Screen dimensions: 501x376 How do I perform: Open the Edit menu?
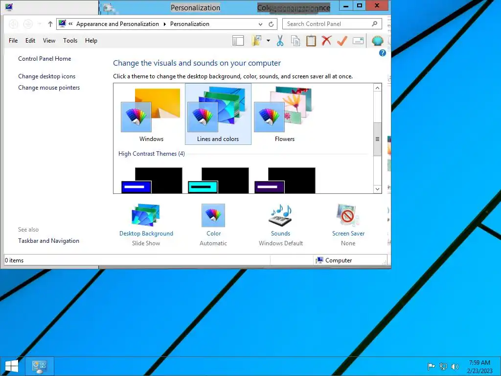30,41
